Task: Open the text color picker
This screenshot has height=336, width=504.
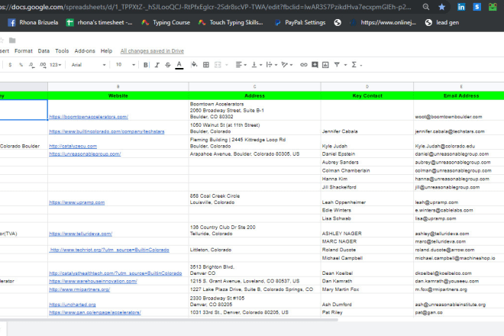Action: [x=179, y=65]
